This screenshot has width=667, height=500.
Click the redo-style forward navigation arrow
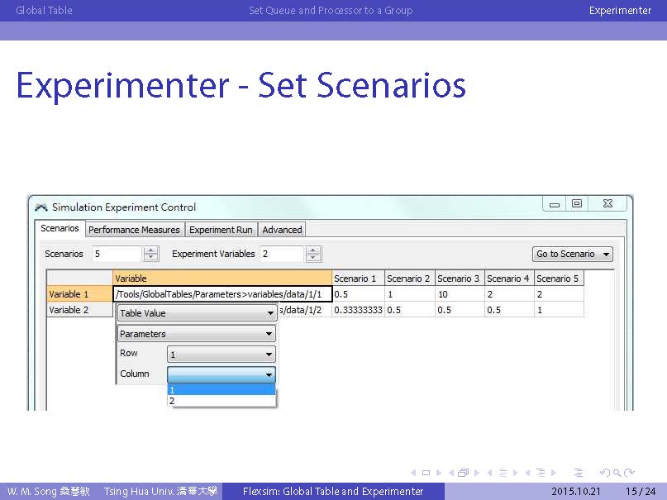tap(630, 473)
